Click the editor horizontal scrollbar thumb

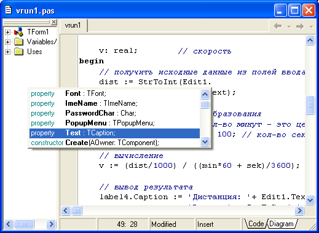(x=77, y=210)
